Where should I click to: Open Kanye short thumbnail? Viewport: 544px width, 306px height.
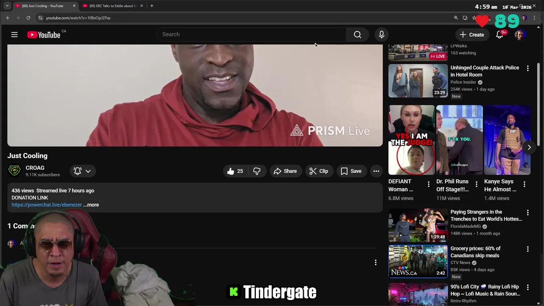point(507,140)
